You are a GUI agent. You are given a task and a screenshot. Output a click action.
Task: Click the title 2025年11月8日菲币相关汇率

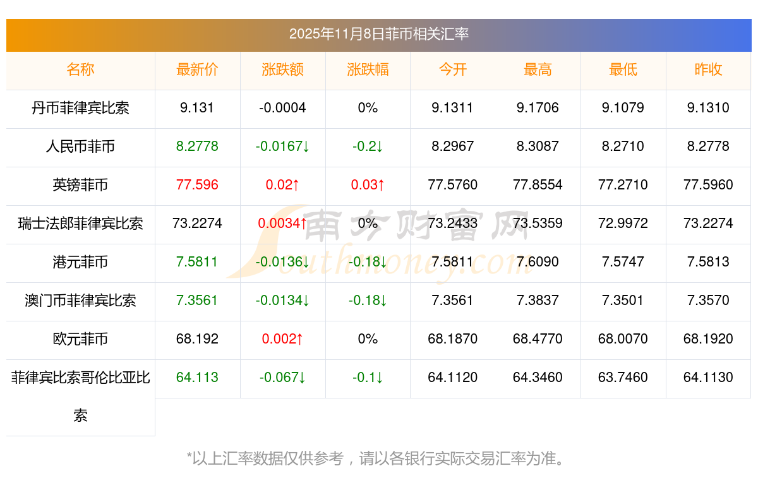coord(379,34)
